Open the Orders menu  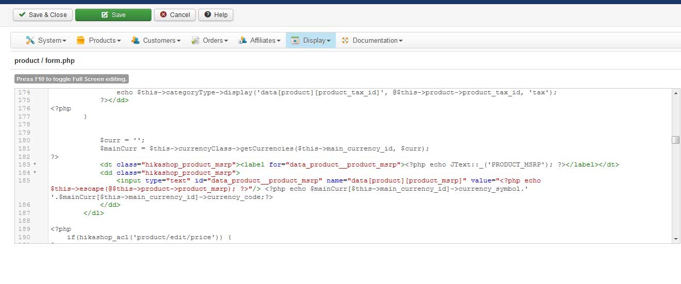click(x=209, y=40)
